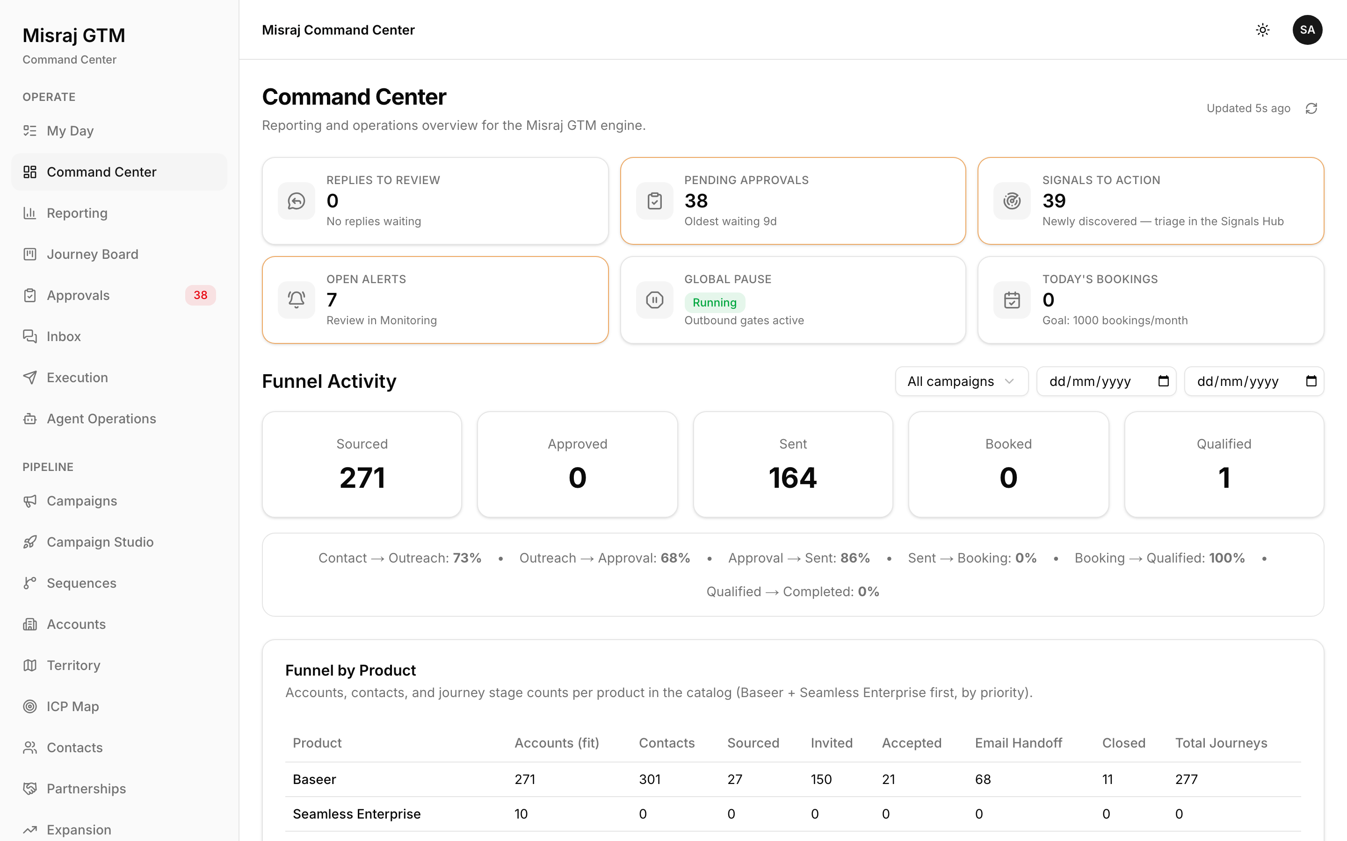Click the Territory map icon
This screenshot has height=841, width=1347.
30,666
